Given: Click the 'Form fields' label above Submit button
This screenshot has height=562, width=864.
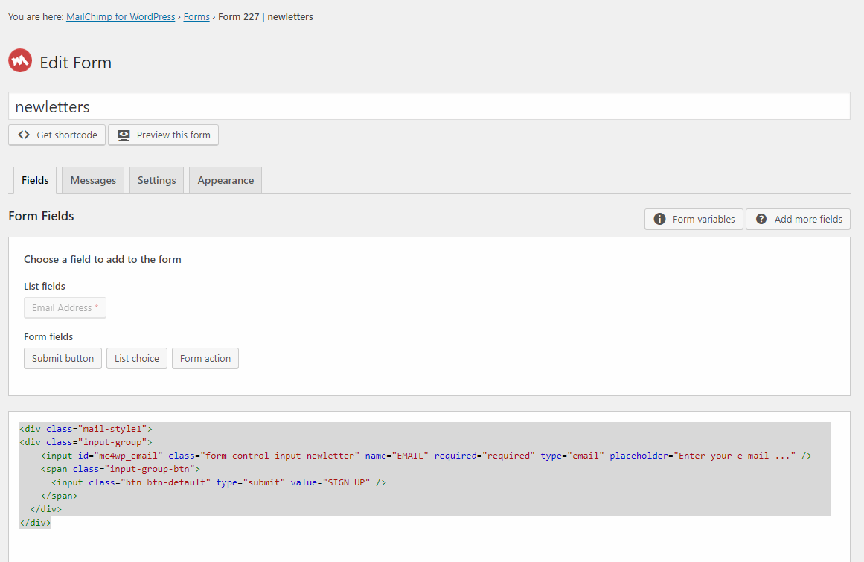Looking at the screenshot, I should pyautogui.click(x=48, y=337).
